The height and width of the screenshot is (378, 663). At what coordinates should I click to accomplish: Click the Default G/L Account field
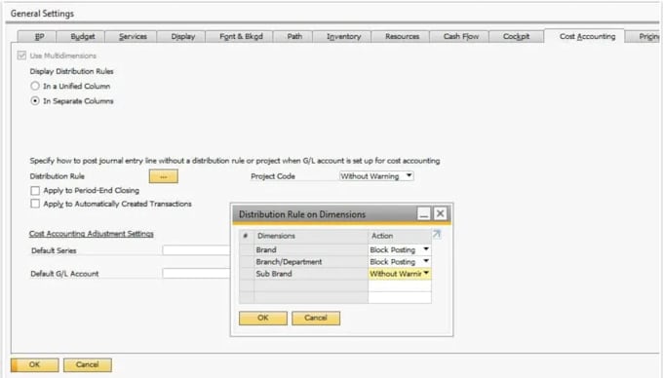(196, 274)
